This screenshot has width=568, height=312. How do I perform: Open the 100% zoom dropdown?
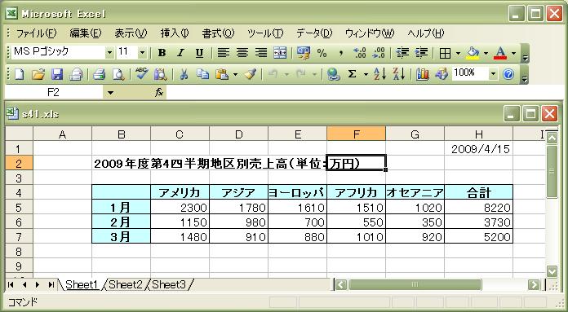(493, 74)
